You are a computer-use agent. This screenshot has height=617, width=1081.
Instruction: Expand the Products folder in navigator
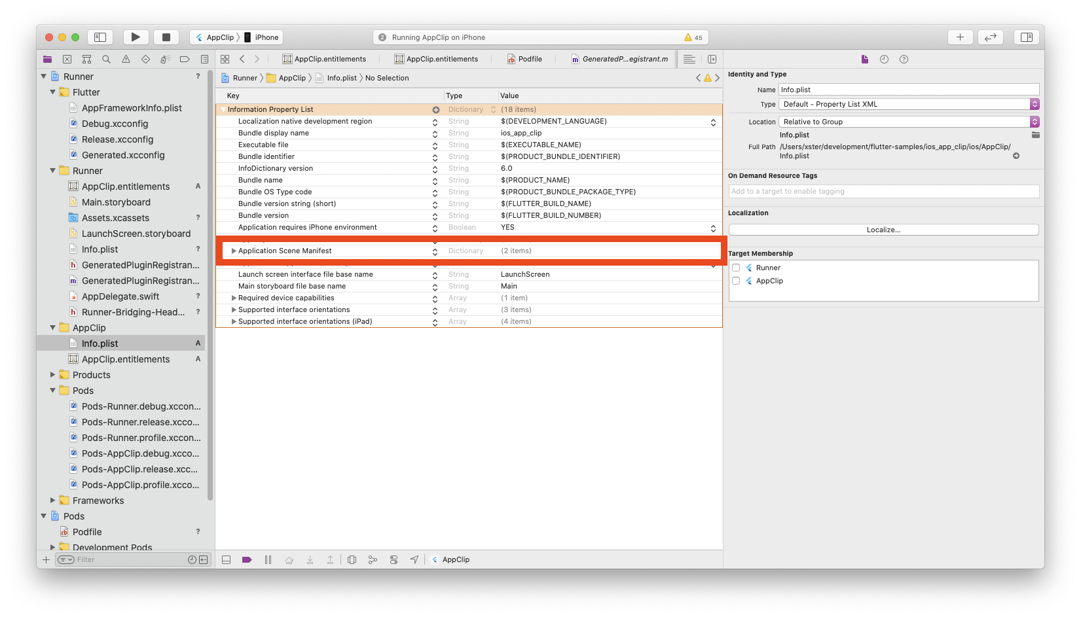click(x=53, y=375)
